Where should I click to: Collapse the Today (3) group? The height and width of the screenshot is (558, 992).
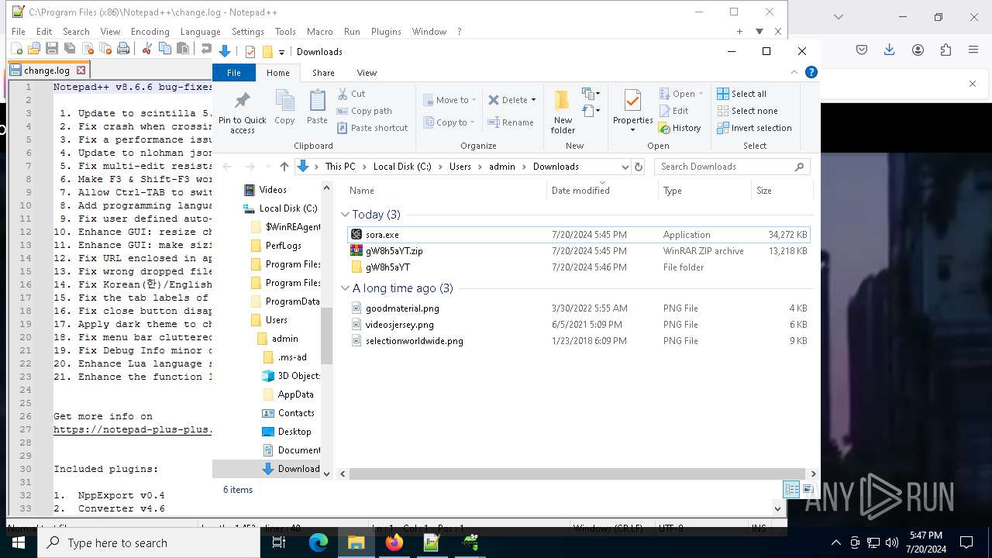coord(345,215)
